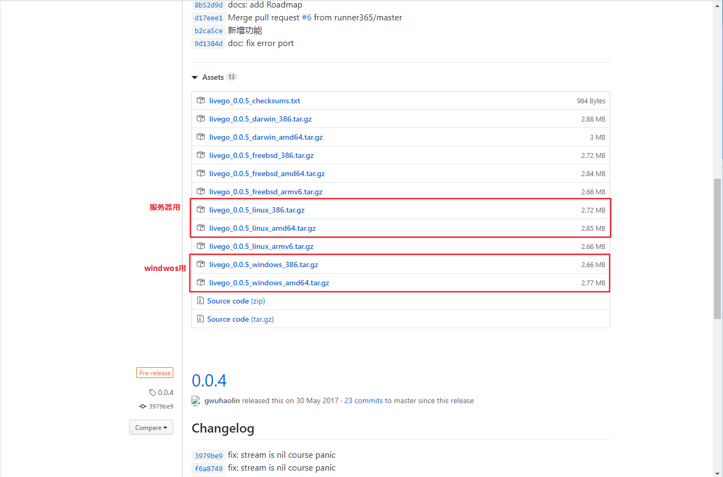This screenshot has height=477, width=723.
Task: Click package icon beside livego_0.0.5_windows_386.tar.gz
Action: (201, 264)
